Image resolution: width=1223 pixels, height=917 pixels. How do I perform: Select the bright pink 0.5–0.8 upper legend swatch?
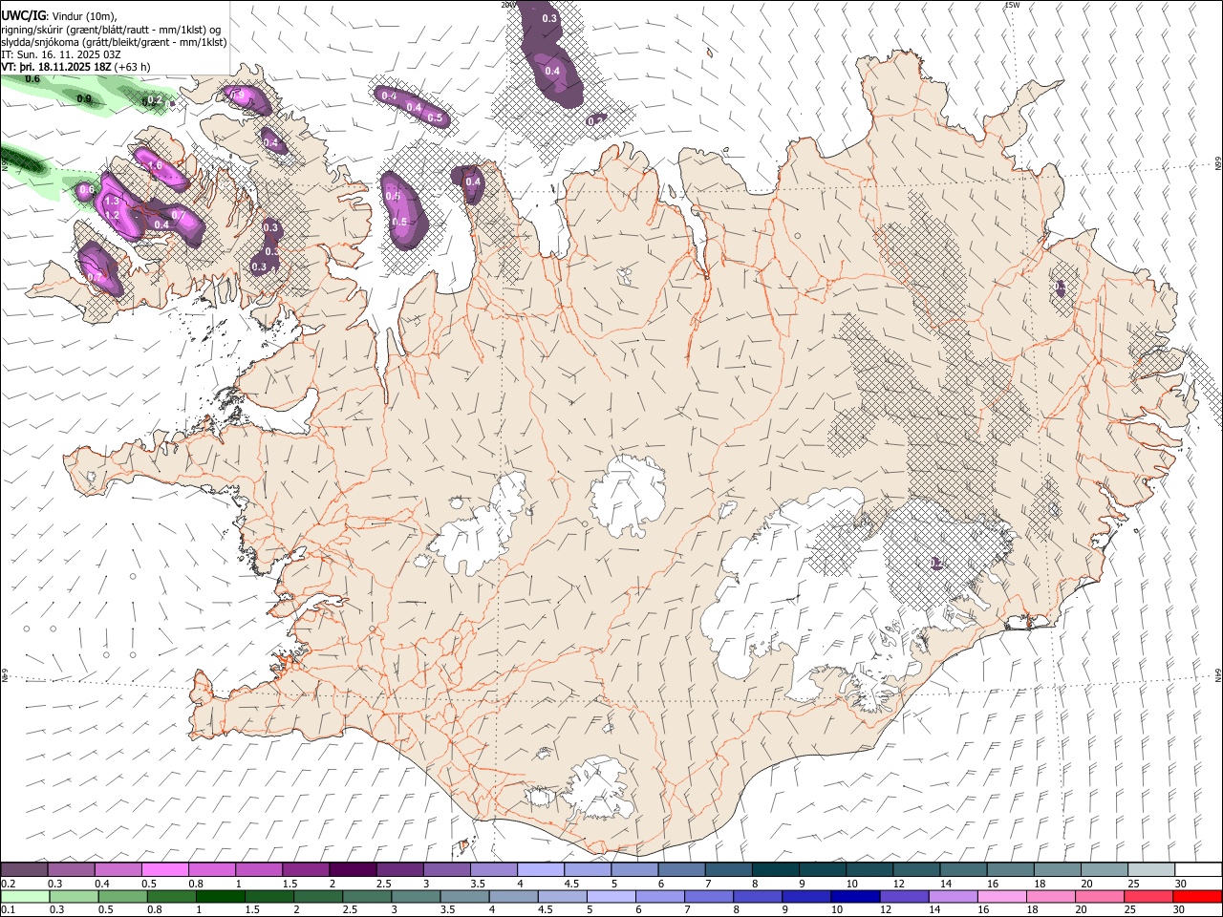tap(164, 870)
